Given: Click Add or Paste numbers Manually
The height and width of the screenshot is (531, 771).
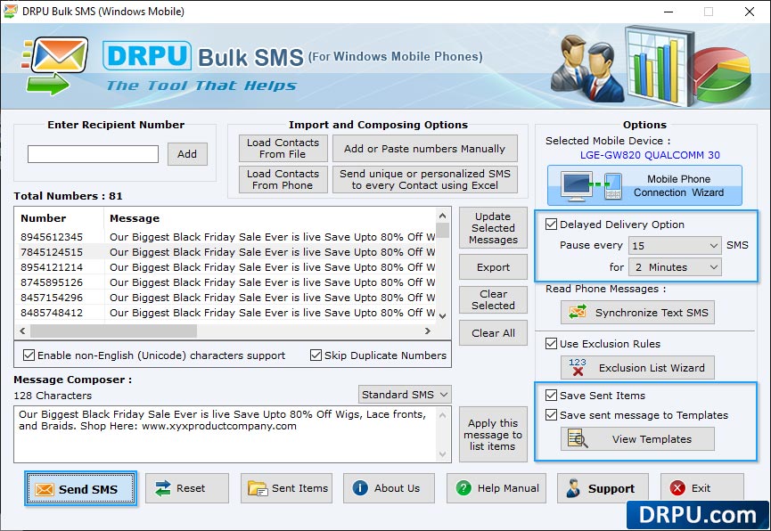Looking at the screenshot, I should (x=425, y=148).
